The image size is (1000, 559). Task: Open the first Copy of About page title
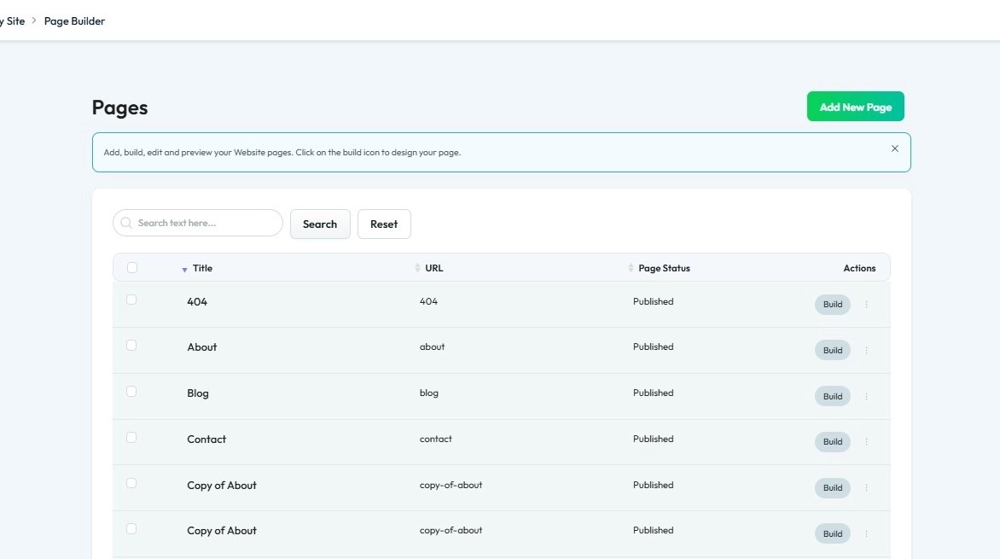pos(221,485)
